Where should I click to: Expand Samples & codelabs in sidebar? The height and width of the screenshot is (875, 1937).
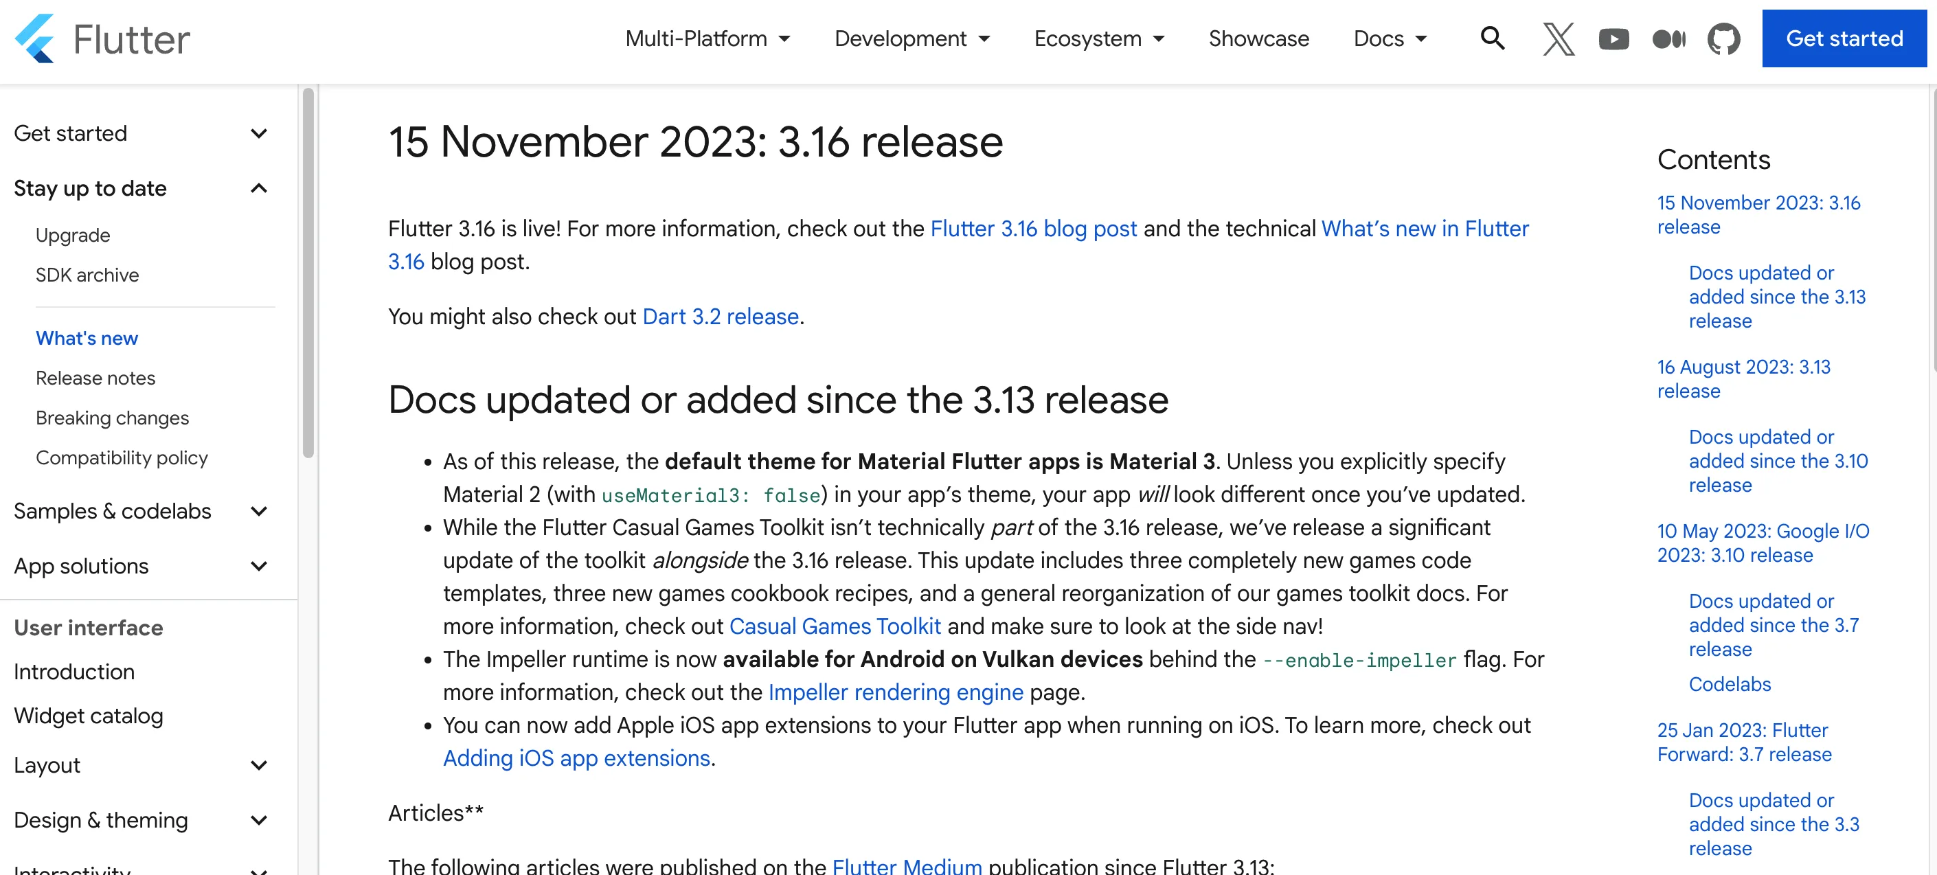(259, 511)
